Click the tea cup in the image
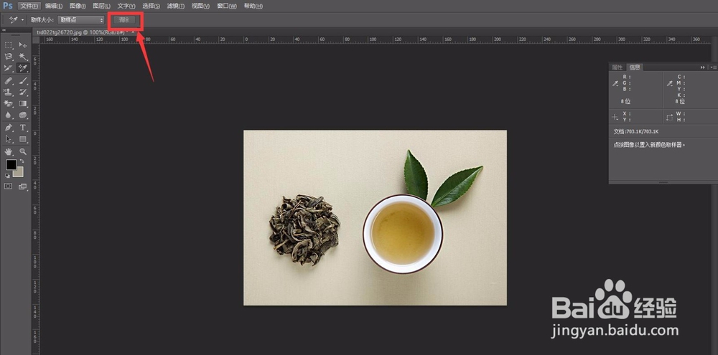 click(x=403, y=234)
